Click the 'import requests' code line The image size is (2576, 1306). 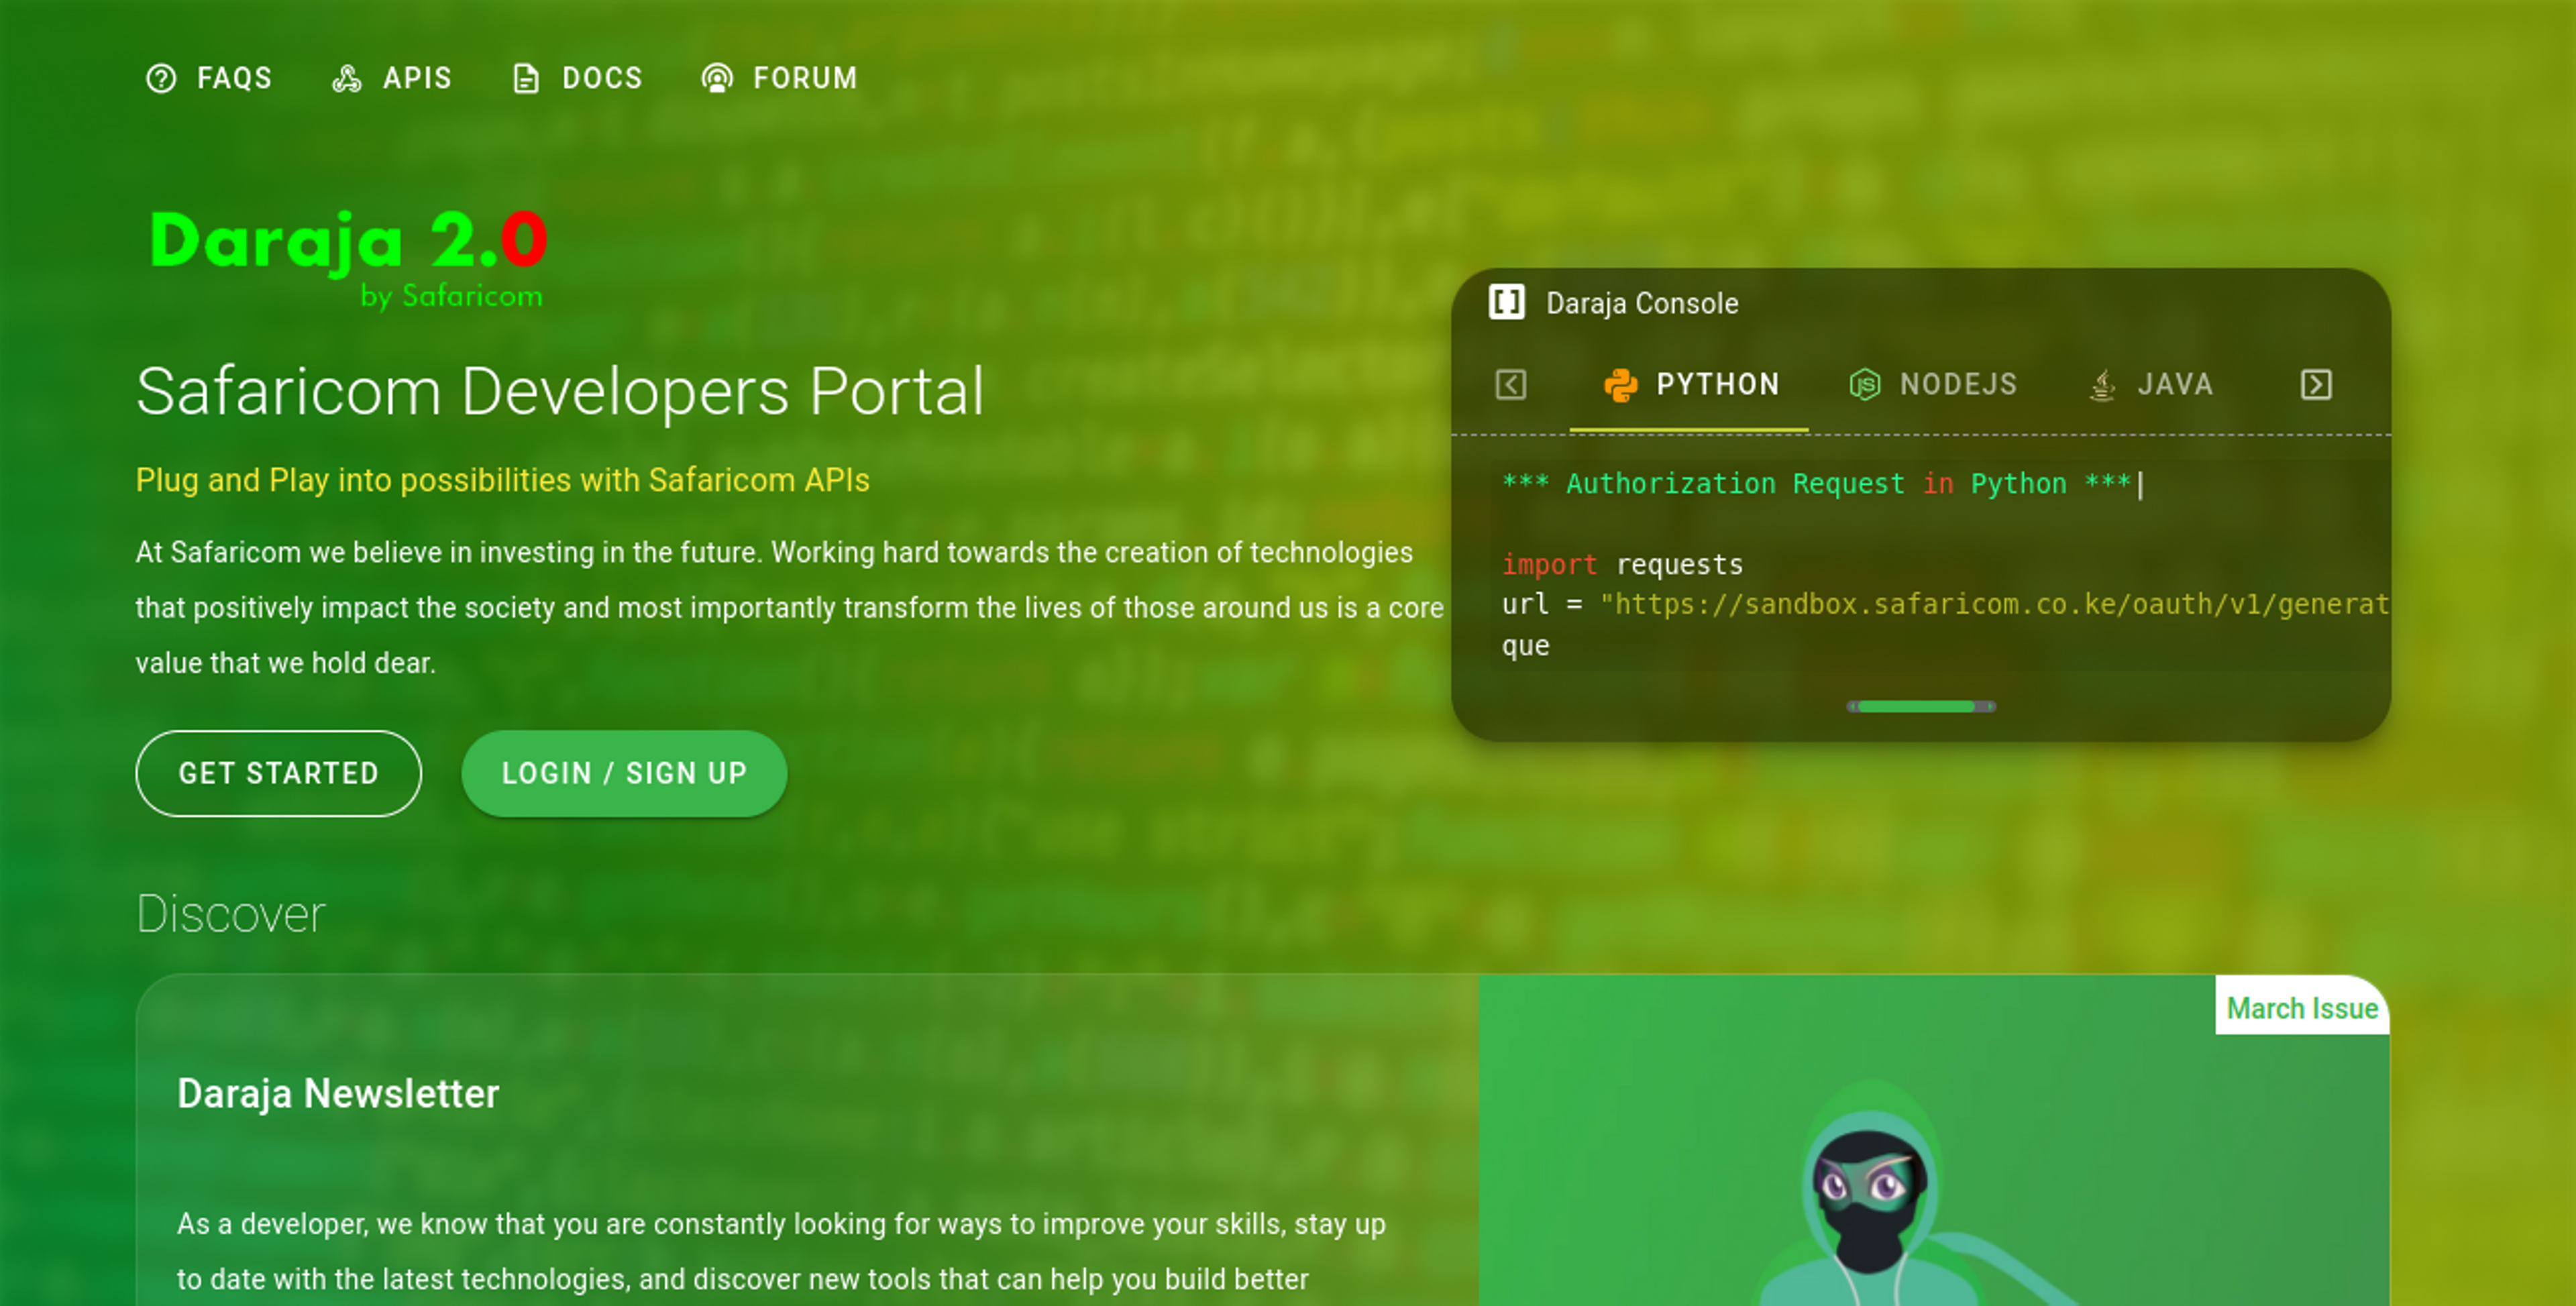[1622, 565]
